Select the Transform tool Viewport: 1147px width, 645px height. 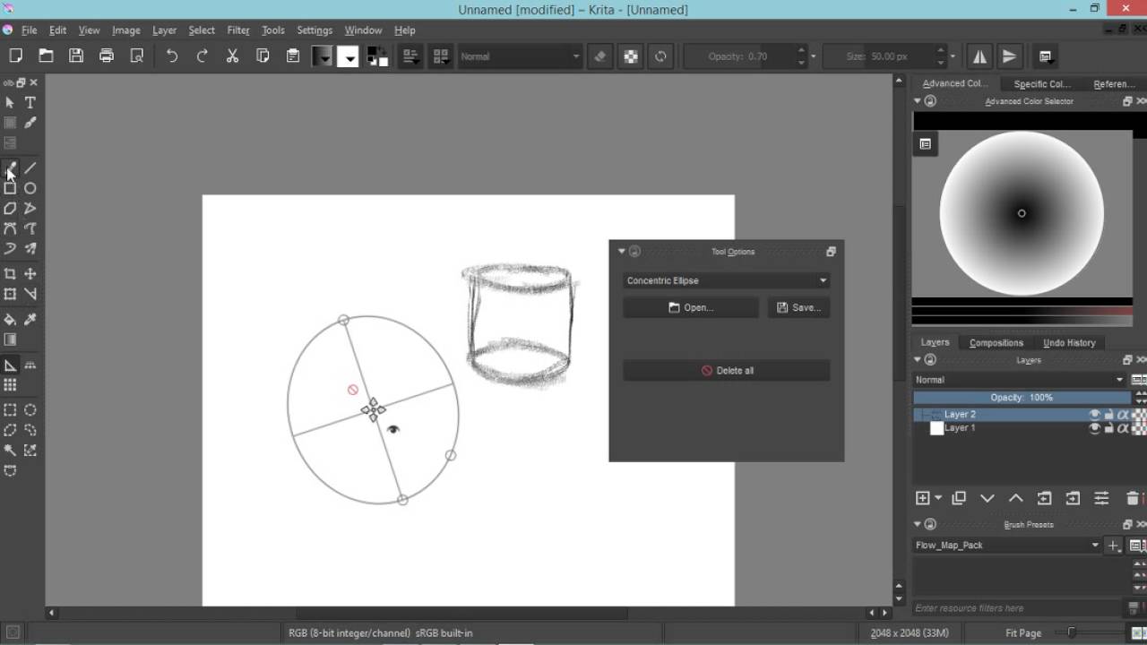(x=10, y=294)
